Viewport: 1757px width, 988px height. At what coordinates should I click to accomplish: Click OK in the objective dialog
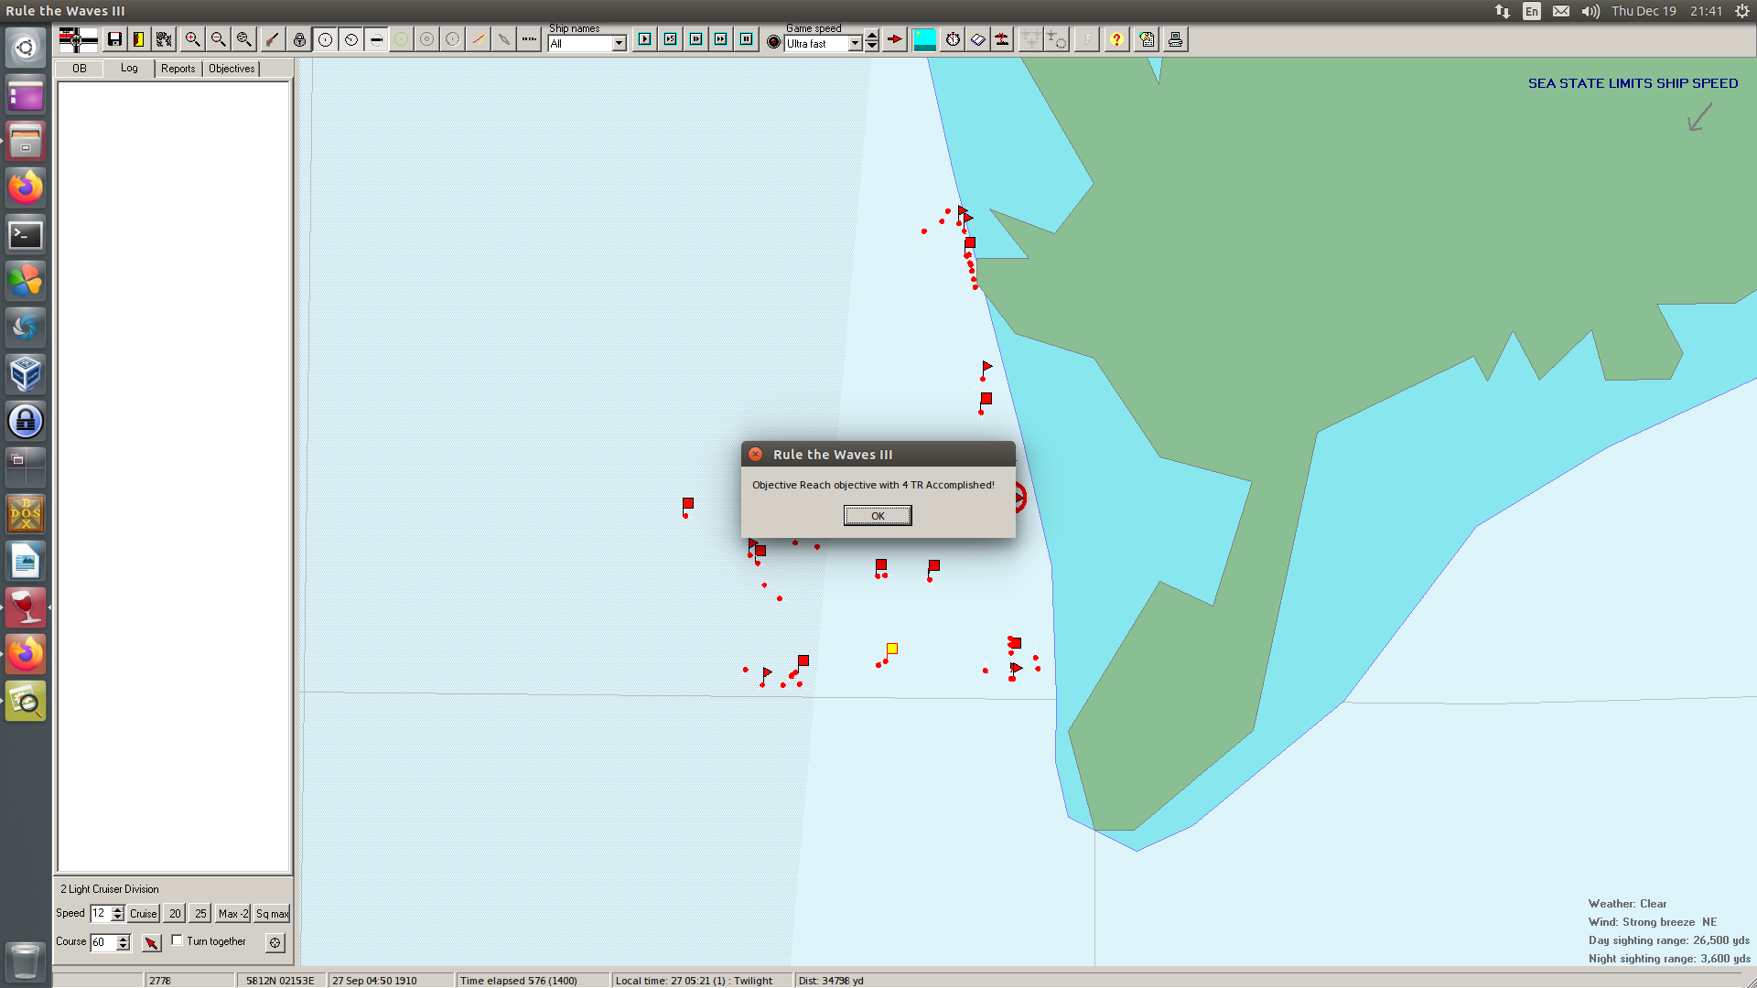coord(878,516)
